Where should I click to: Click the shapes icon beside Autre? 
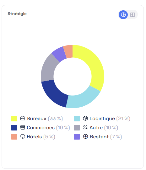85,127
